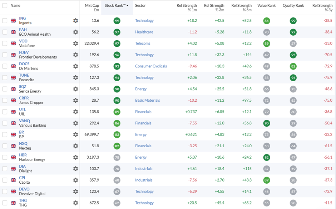Open the SQZ ticker link
This screenshot has width=336, height=209.
pos(23,87)
